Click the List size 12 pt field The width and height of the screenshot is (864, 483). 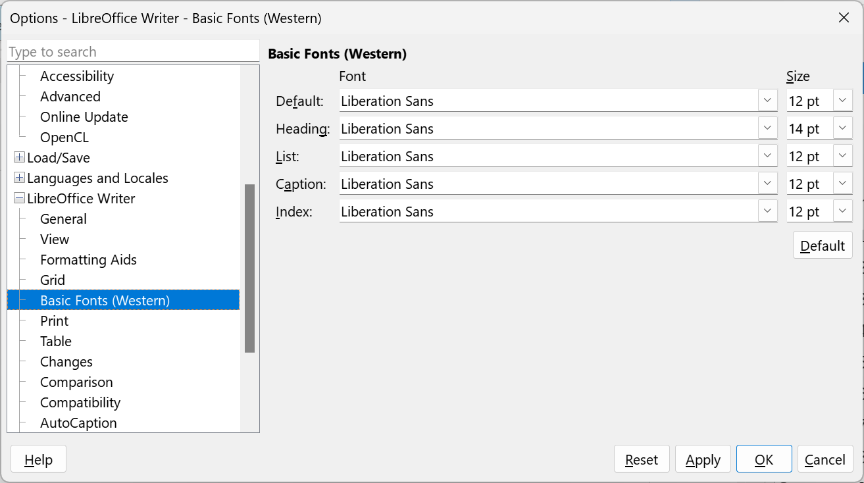pos(810,156)
